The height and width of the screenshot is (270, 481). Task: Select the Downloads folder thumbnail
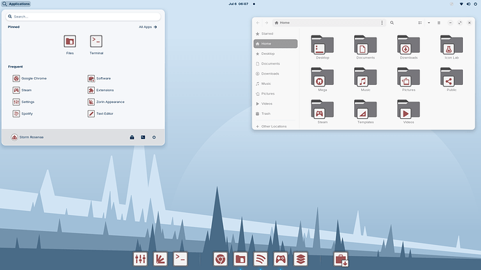click(409, 45)
